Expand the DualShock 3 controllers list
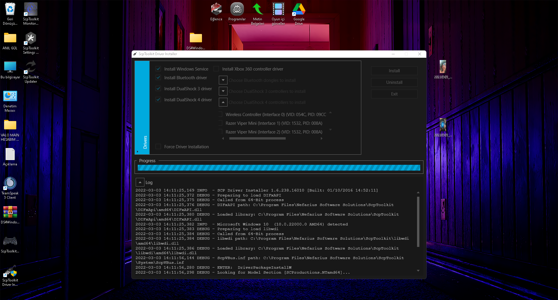 (223, 91)
